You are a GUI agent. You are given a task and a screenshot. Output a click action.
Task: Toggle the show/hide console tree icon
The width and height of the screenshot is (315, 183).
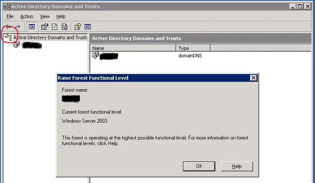31,27
